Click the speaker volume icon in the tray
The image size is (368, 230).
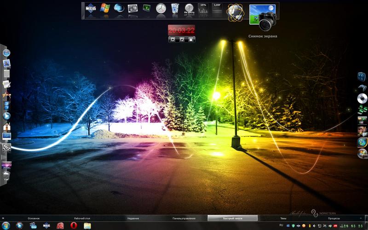315,226
